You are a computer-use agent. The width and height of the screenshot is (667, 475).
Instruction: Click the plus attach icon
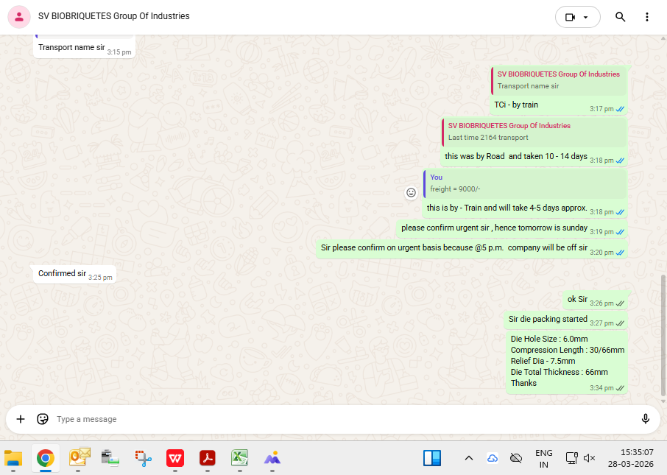pos(21,419)
